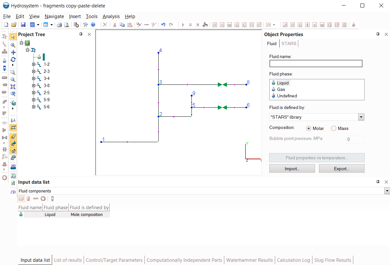This screenshot has height=265, width=390.
Task: Activate the Pan (four-arrow move) tool
Action: pos(13,52)
